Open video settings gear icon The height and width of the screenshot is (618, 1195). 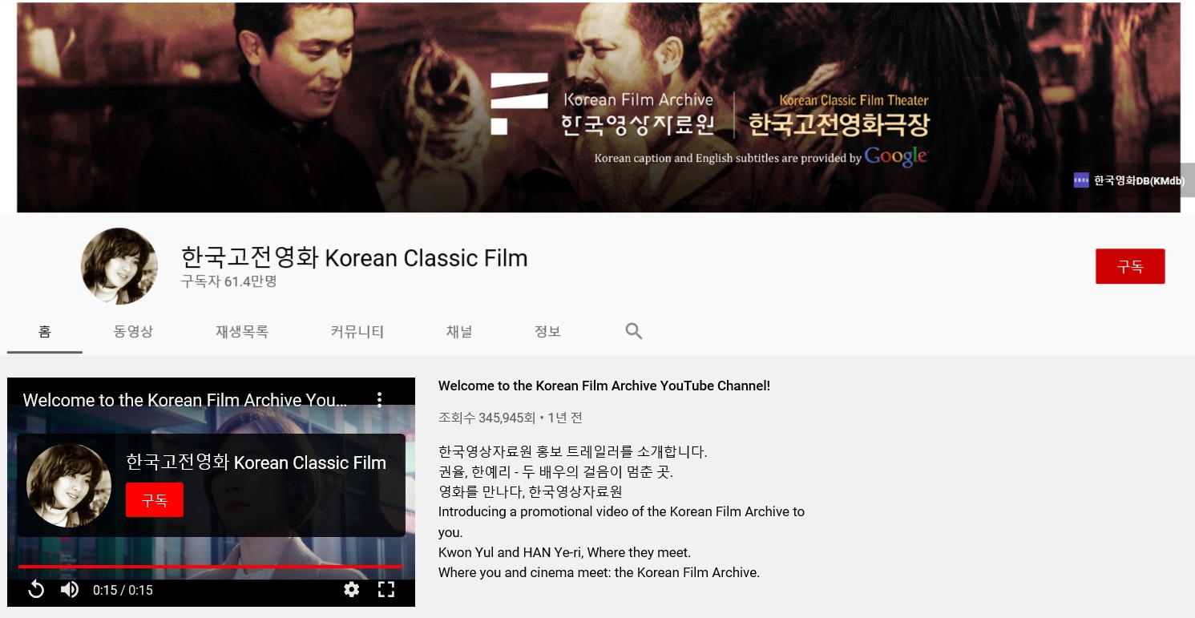[x=351, y=590]
